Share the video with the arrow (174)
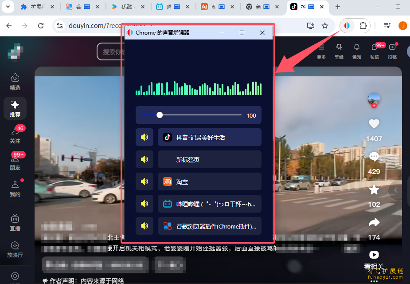Screen dimensions: 410x284 (x=374, y=222)
